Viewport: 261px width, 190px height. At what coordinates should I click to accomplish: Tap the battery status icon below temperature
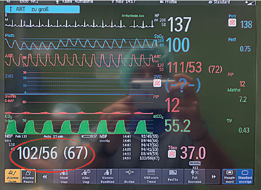tap(195, 163)
